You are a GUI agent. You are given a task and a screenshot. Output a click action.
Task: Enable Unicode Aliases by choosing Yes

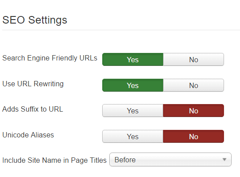(133, 136)
